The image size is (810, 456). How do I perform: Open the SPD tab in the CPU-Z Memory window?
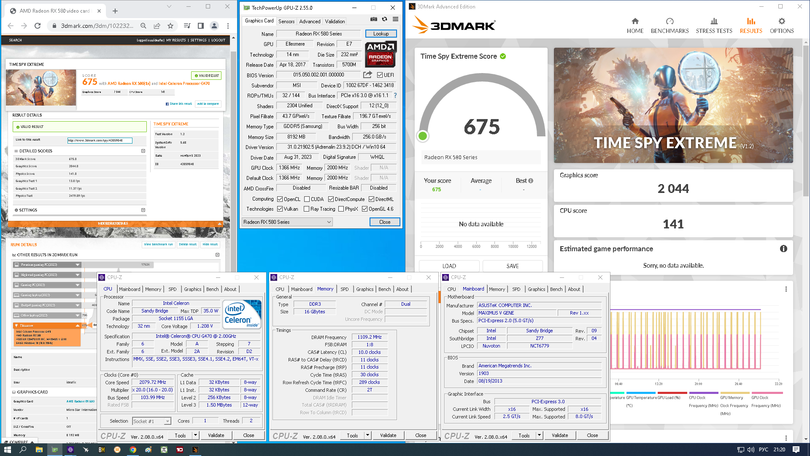[345, 289]
